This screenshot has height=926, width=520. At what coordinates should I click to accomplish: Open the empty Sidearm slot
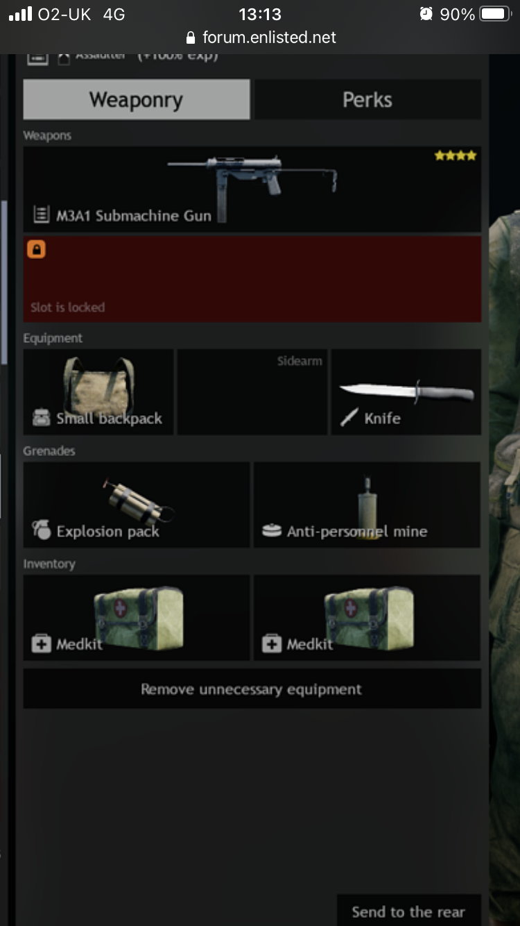click(252, 392)
